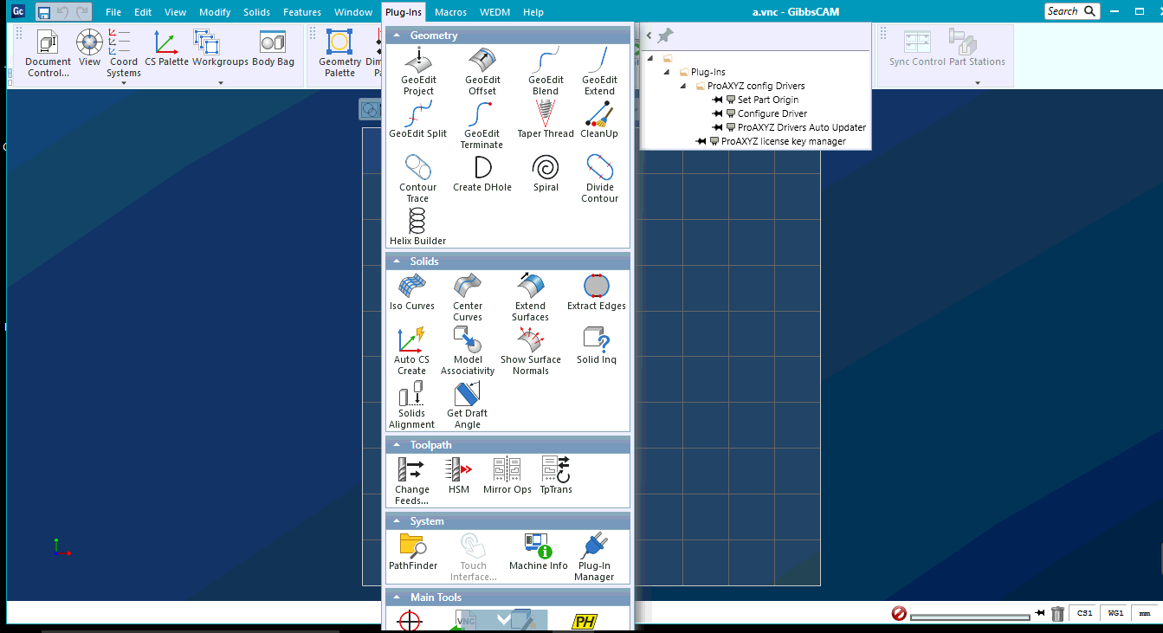Collapse ProAXYZ config Drivers node
The image size is (1163, 633).
(682, 86)
